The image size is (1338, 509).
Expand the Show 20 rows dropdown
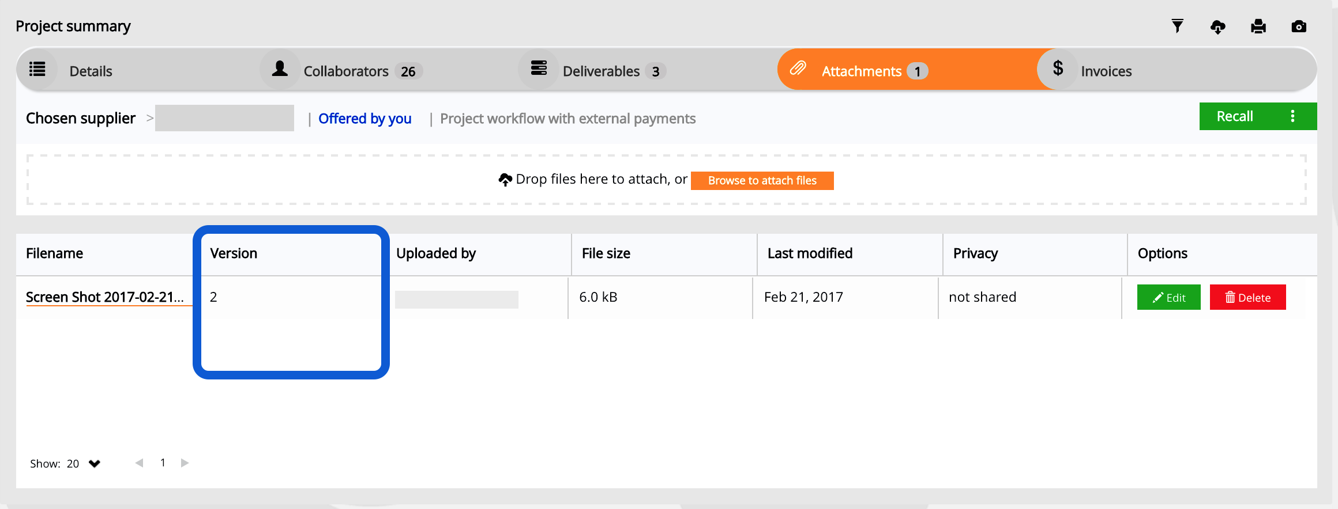95,464
